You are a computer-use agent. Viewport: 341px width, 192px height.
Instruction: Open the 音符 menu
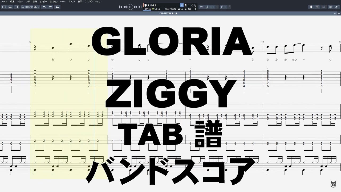coord(35,2)
